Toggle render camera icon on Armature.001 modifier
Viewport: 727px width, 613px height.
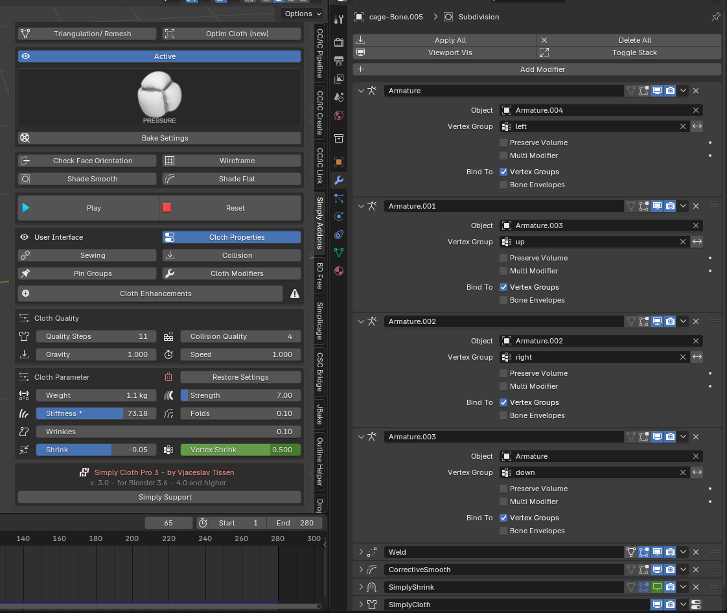click(671, 206)
